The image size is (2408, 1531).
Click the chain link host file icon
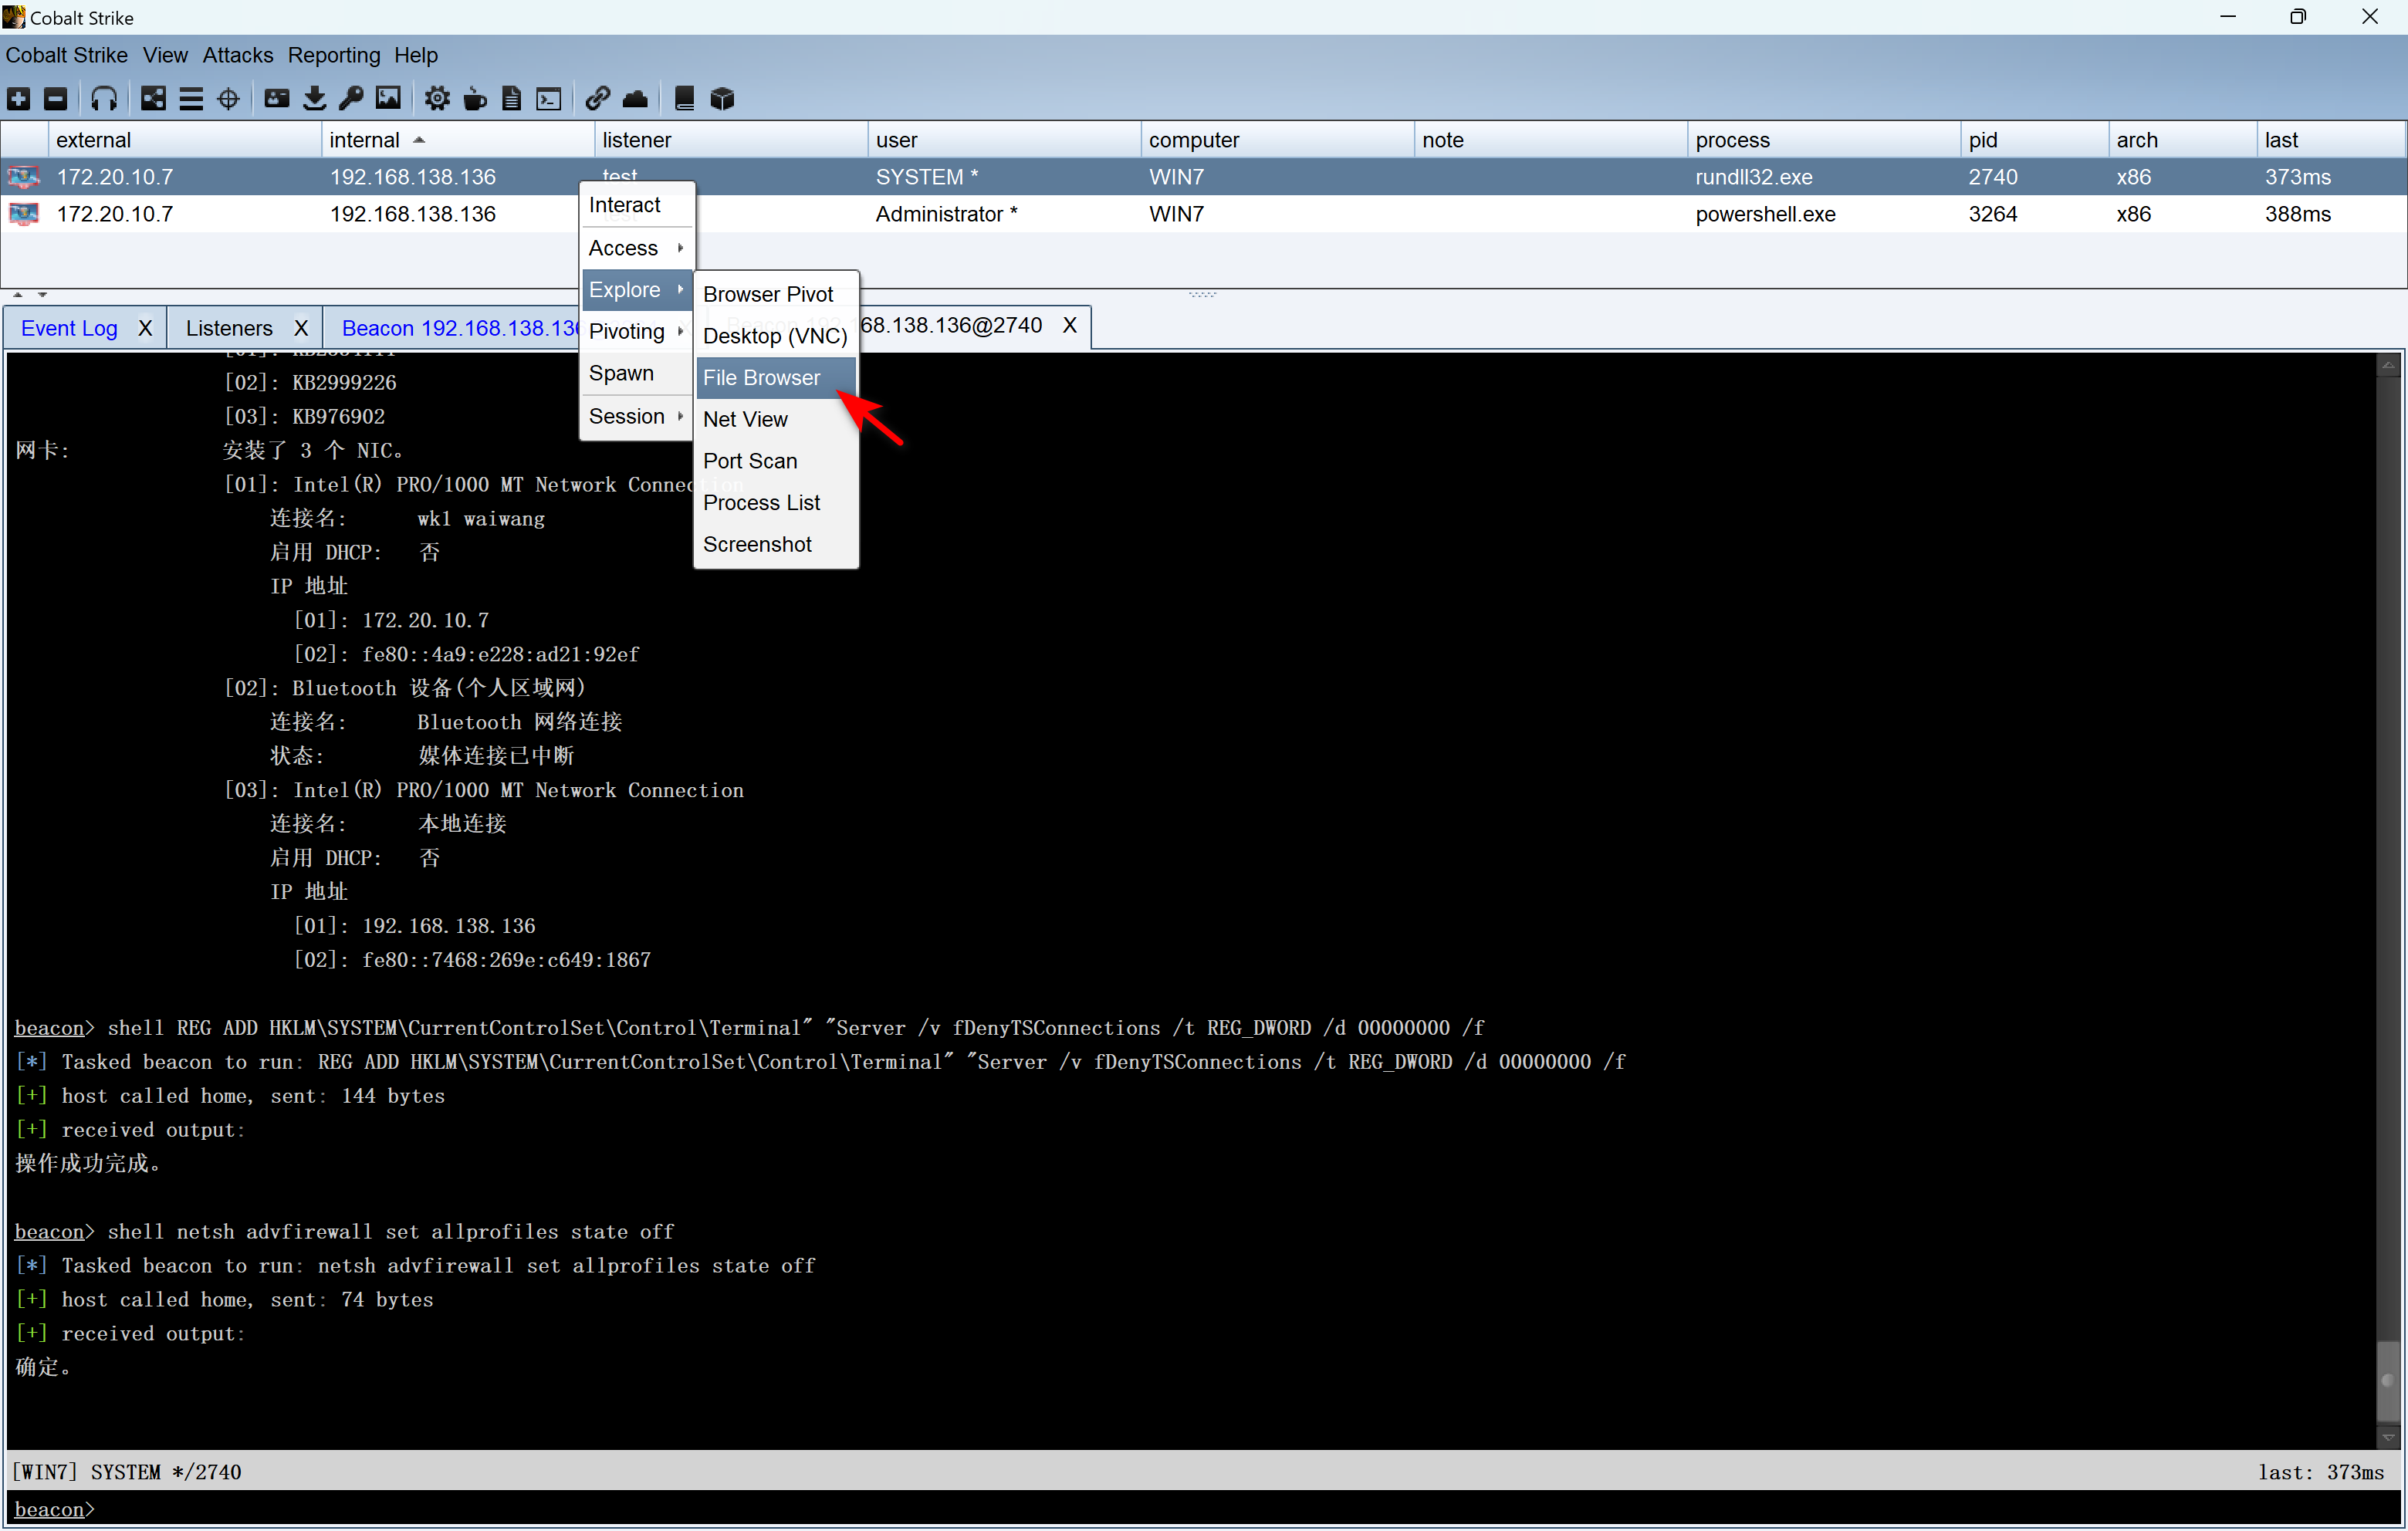(x=597, y=98)
